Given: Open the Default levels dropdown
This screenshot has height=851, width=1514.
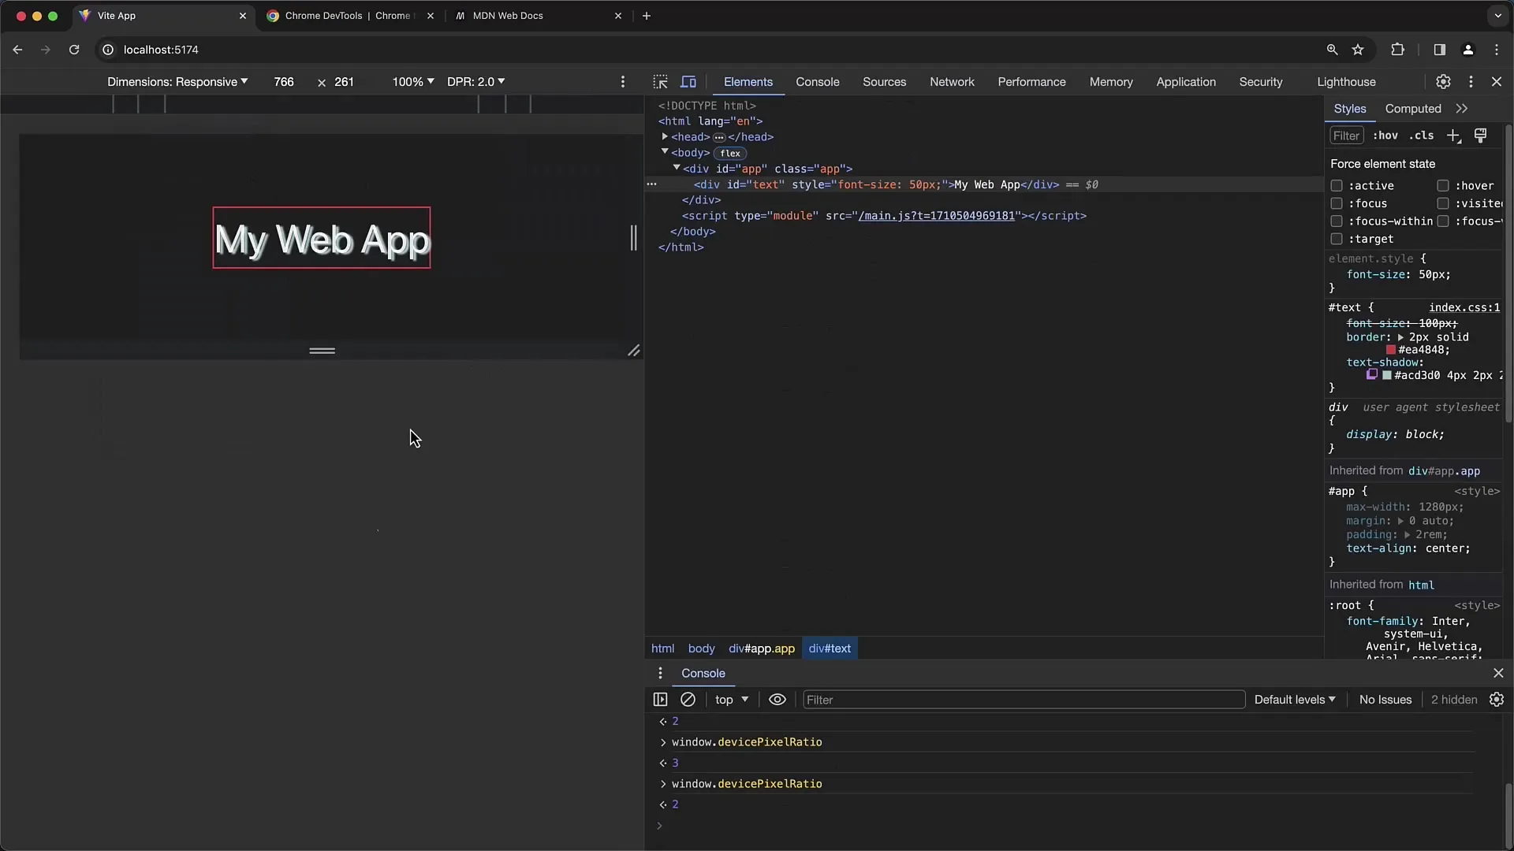Looking at the screenshot, I should (1295, 700).
